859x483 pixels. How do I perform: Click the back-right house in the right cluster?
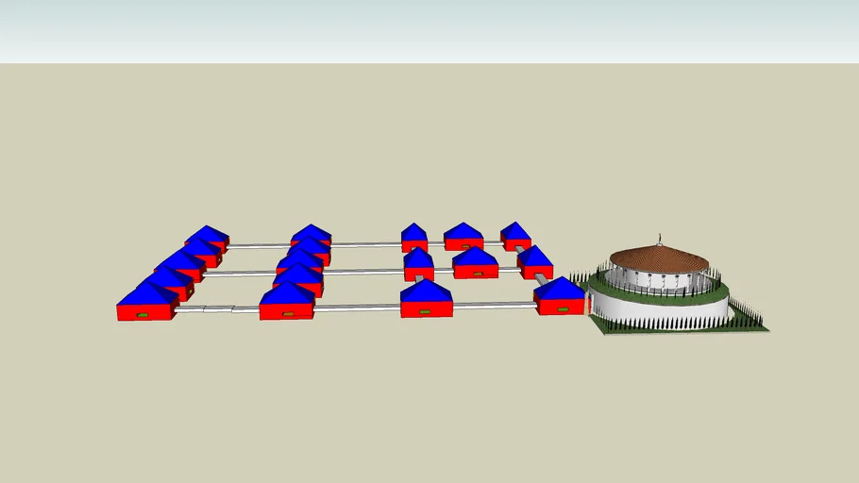point(515,236)
